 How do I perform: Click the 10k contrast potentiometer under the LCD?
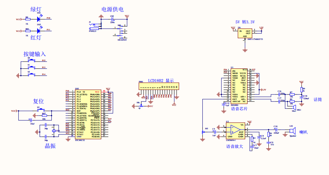pos(141,106)
